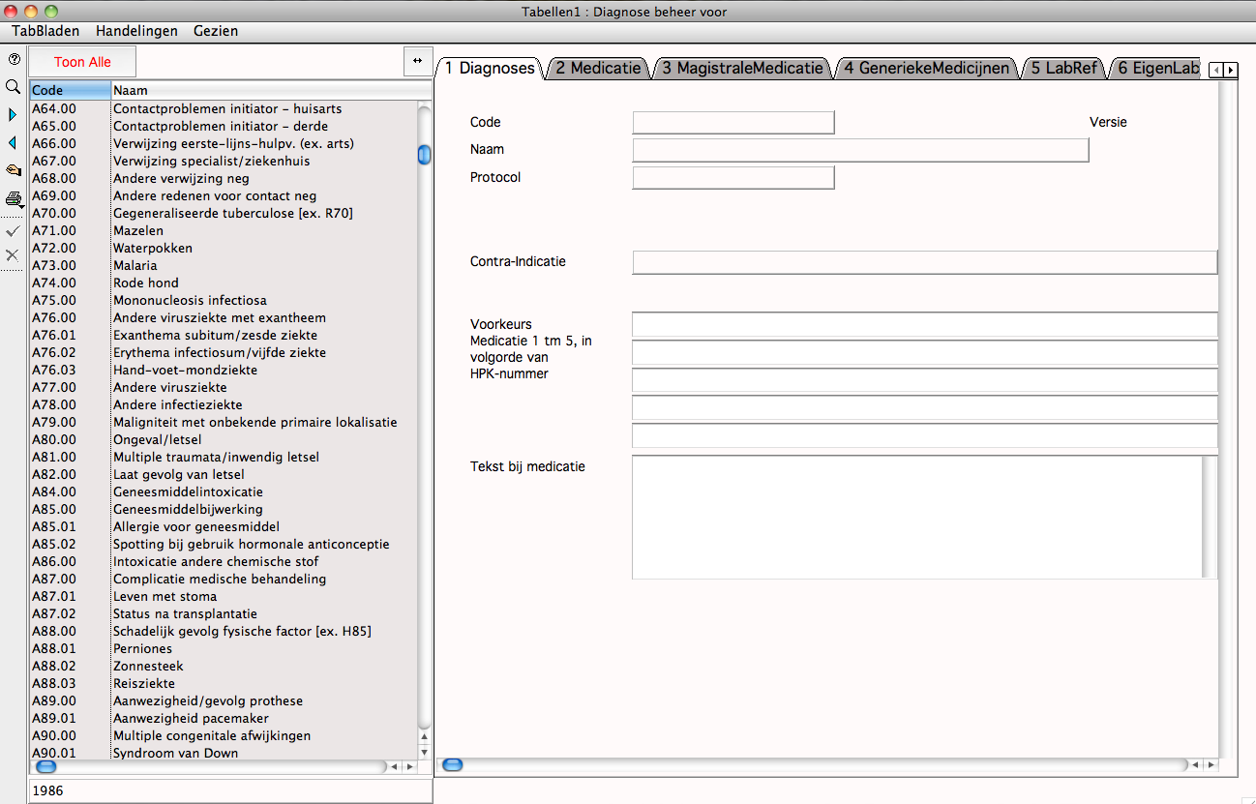Click the first Voorkeurs Medicatie field
Image resolution: width=1256 pixels, height=804 pixels.
(924, 324)
